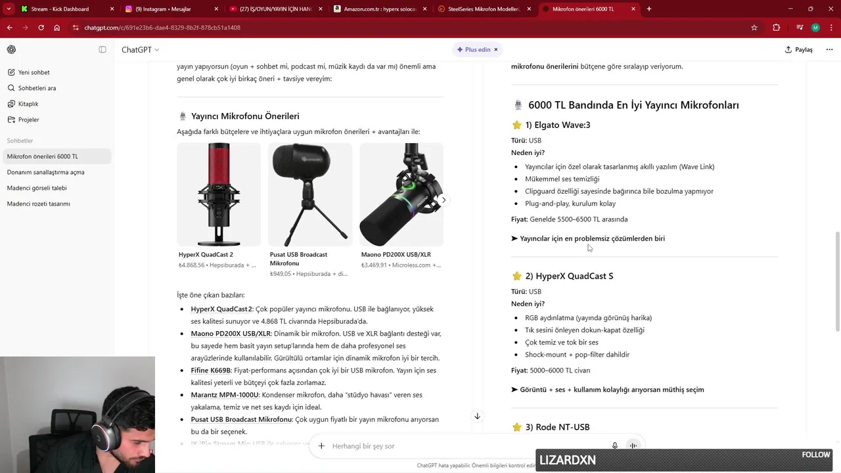Open the media control icon in toolbar
The width and height of the screenshot is (841, 473).
[x=800, y=28]
